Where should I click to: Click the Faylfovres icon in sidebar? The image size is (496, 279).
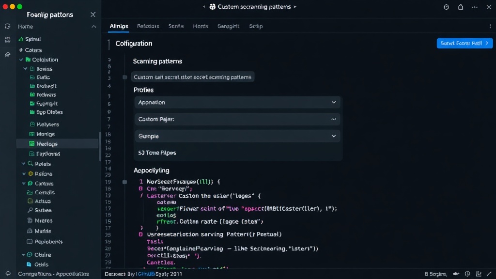tap(31, 154)
